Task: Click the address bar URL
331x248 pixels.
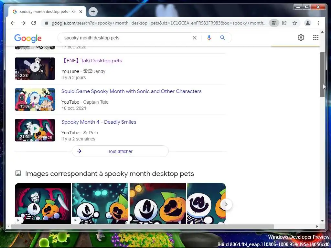Action: tap(159, 23)
